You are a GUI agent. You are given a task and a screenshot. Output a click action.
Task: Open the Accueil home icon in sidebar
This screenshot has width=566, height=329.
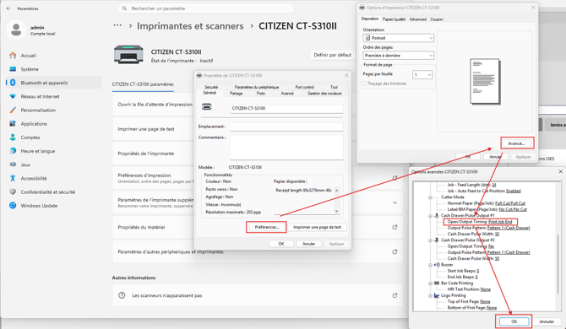13,55
